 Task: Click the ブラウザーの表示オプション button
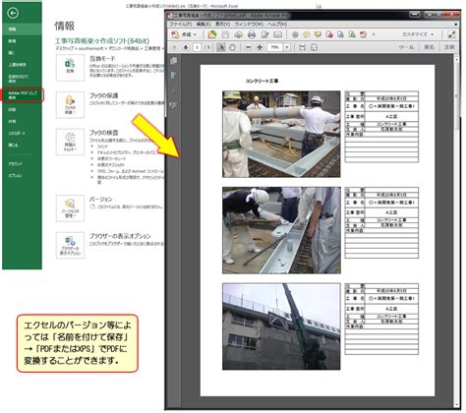tap(70, 246)
